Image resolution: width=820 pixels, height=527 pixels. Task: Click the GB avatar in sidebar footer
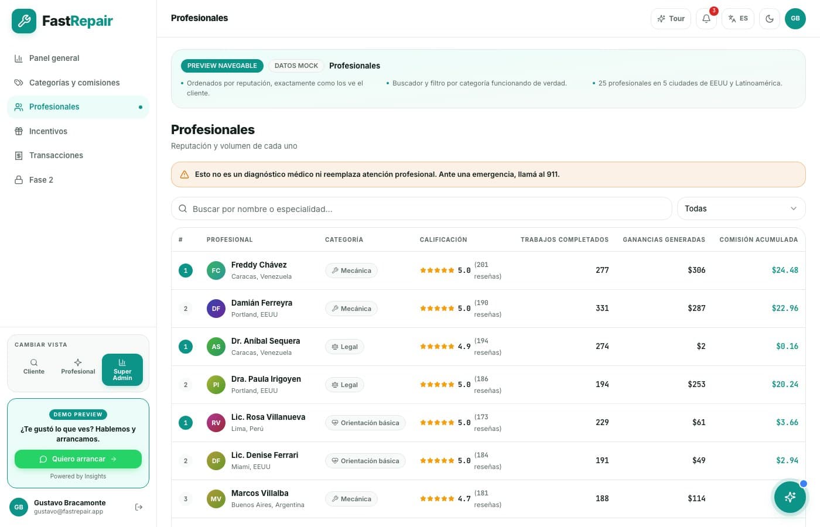(x=19, y=507)
